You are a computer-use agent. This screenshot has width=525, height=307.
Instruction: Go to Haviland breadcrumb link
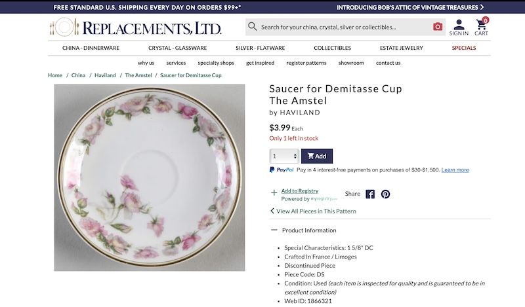point(105,75)
